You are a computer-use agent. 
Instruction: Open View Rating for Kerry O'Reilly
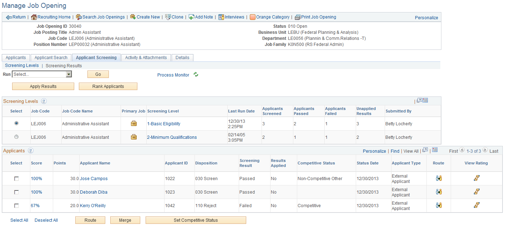(x=477, y=206)
